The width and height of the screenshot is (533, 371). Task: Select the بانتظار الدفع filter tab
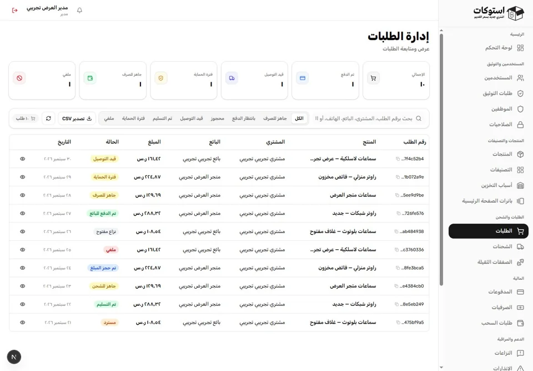click(244, 118)
